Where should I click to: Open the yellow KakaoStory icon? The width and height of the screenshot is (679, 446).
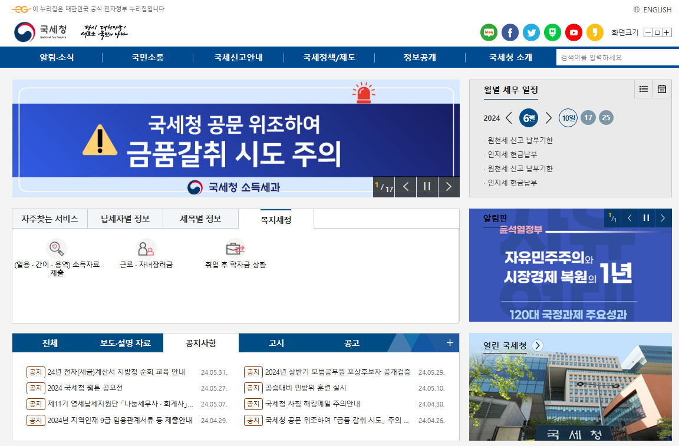click(x=595, y=32)
